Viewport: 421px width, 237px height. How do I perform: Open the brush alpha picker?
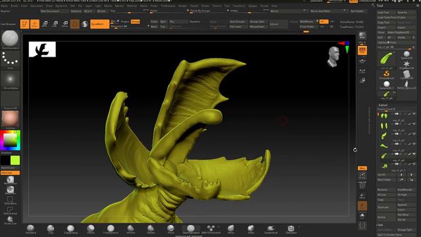pyautogui.click(x=11, y=80)
